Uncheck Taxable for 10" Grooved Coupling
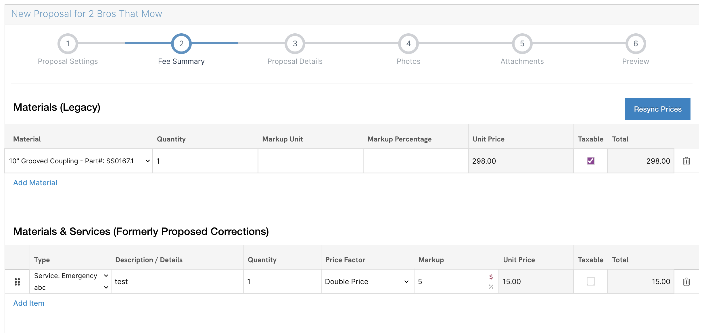 pos(590,161)
